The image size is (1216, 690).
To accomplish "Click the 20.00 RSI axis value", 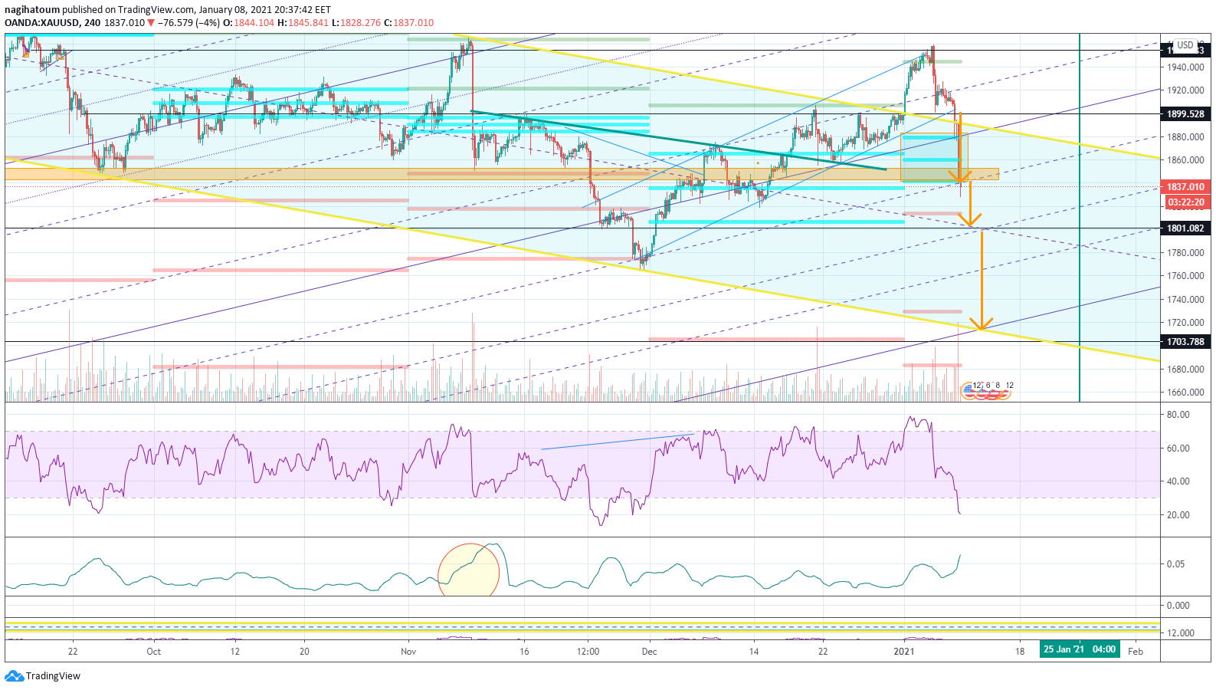I will click(1178, 515).
